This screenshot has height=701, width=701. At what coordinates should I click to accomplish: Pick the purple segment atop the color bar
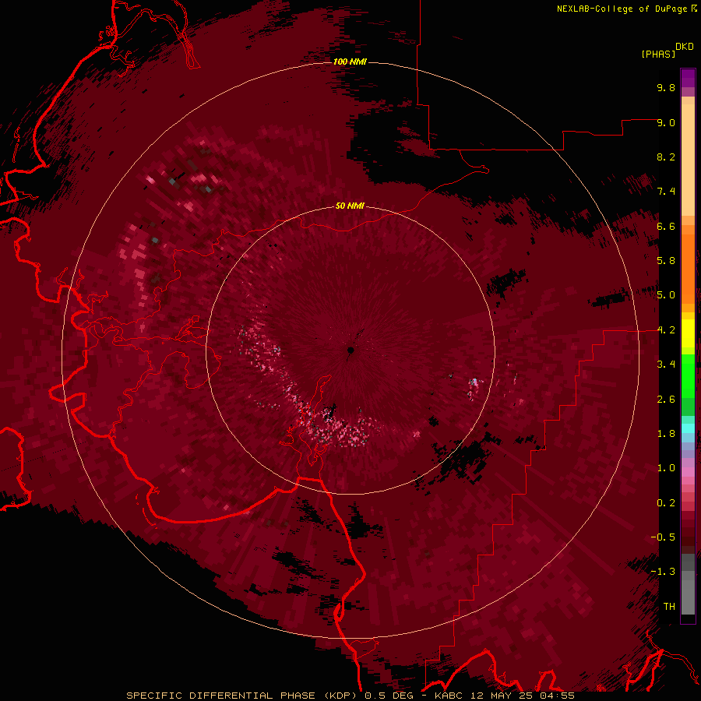[x=688, y=78]
